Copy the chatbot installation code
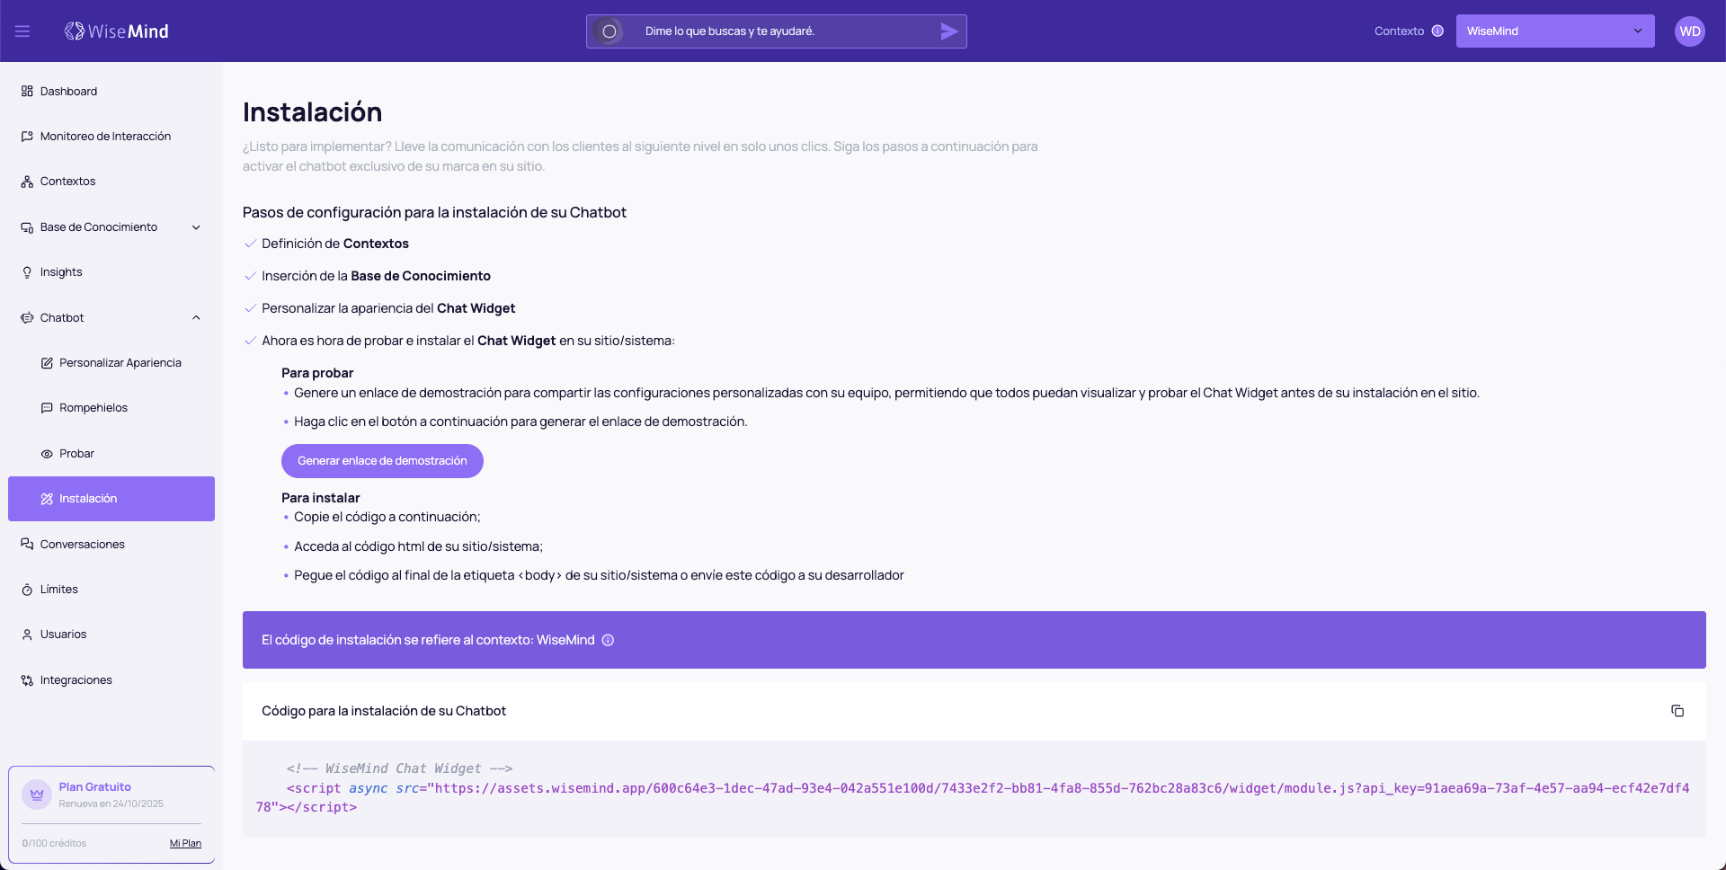Screen dimensions: 1726x870 point(1677,711)
